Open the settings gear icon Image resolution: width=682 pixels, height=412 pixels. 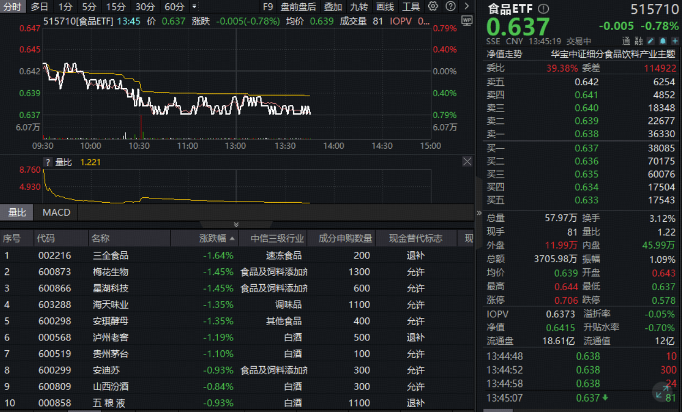(433, 7)
